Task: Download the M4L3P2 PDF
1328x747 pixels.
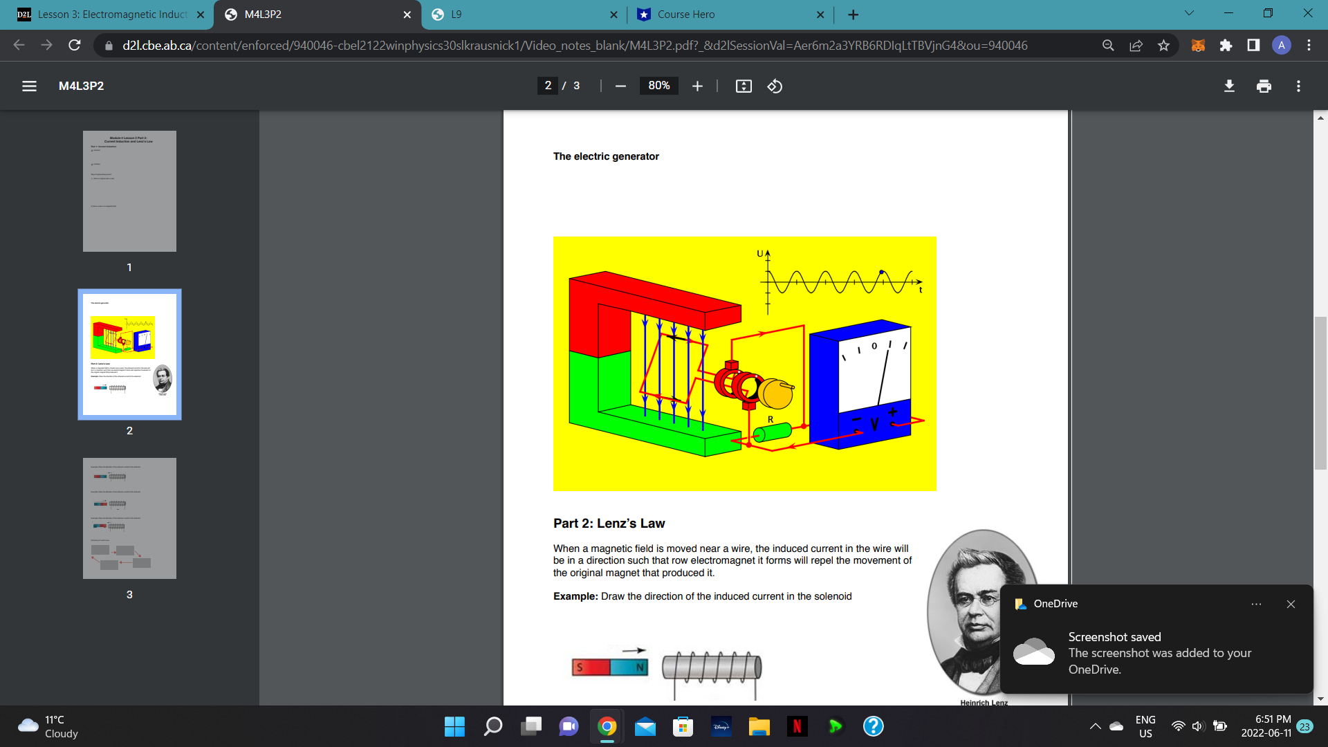Action: (x=1230, y=86)
